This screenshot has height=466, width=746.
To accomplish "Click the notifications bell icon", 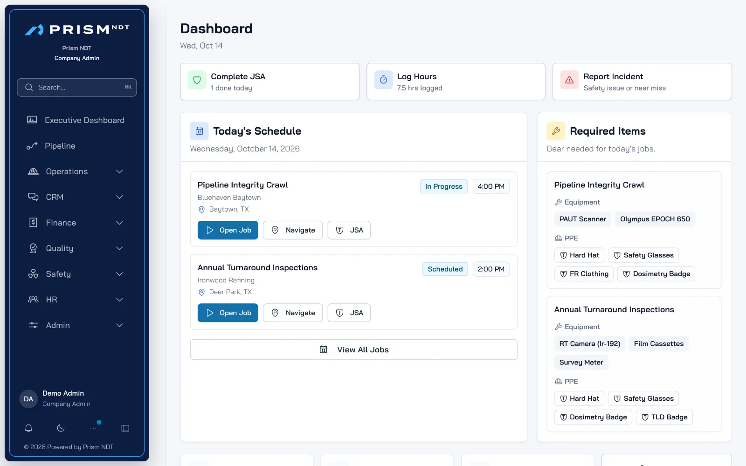I will [28, 428].
